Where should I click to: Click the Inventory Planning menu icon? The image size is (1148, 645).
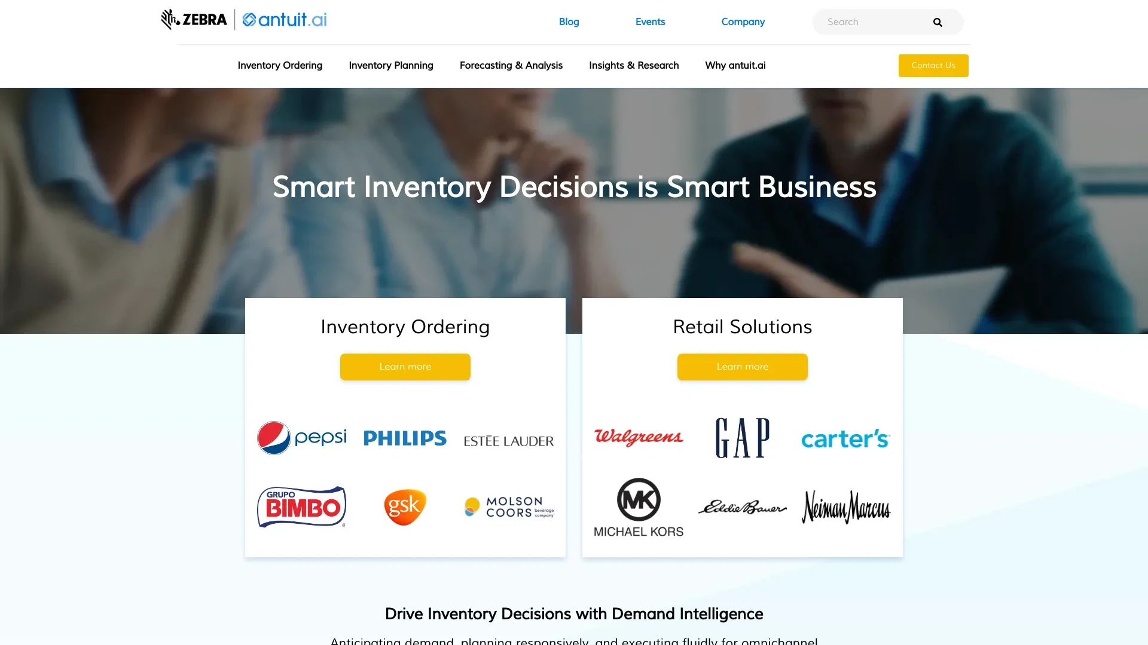[x=391, y=65]
